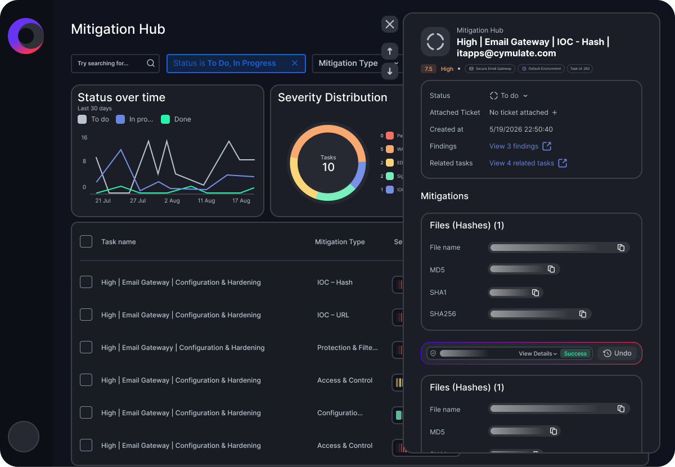Viewport: 675px width, 467px height.
Task: Click the Cymulate logo in the sidebar
Action: tap(26, 36)
